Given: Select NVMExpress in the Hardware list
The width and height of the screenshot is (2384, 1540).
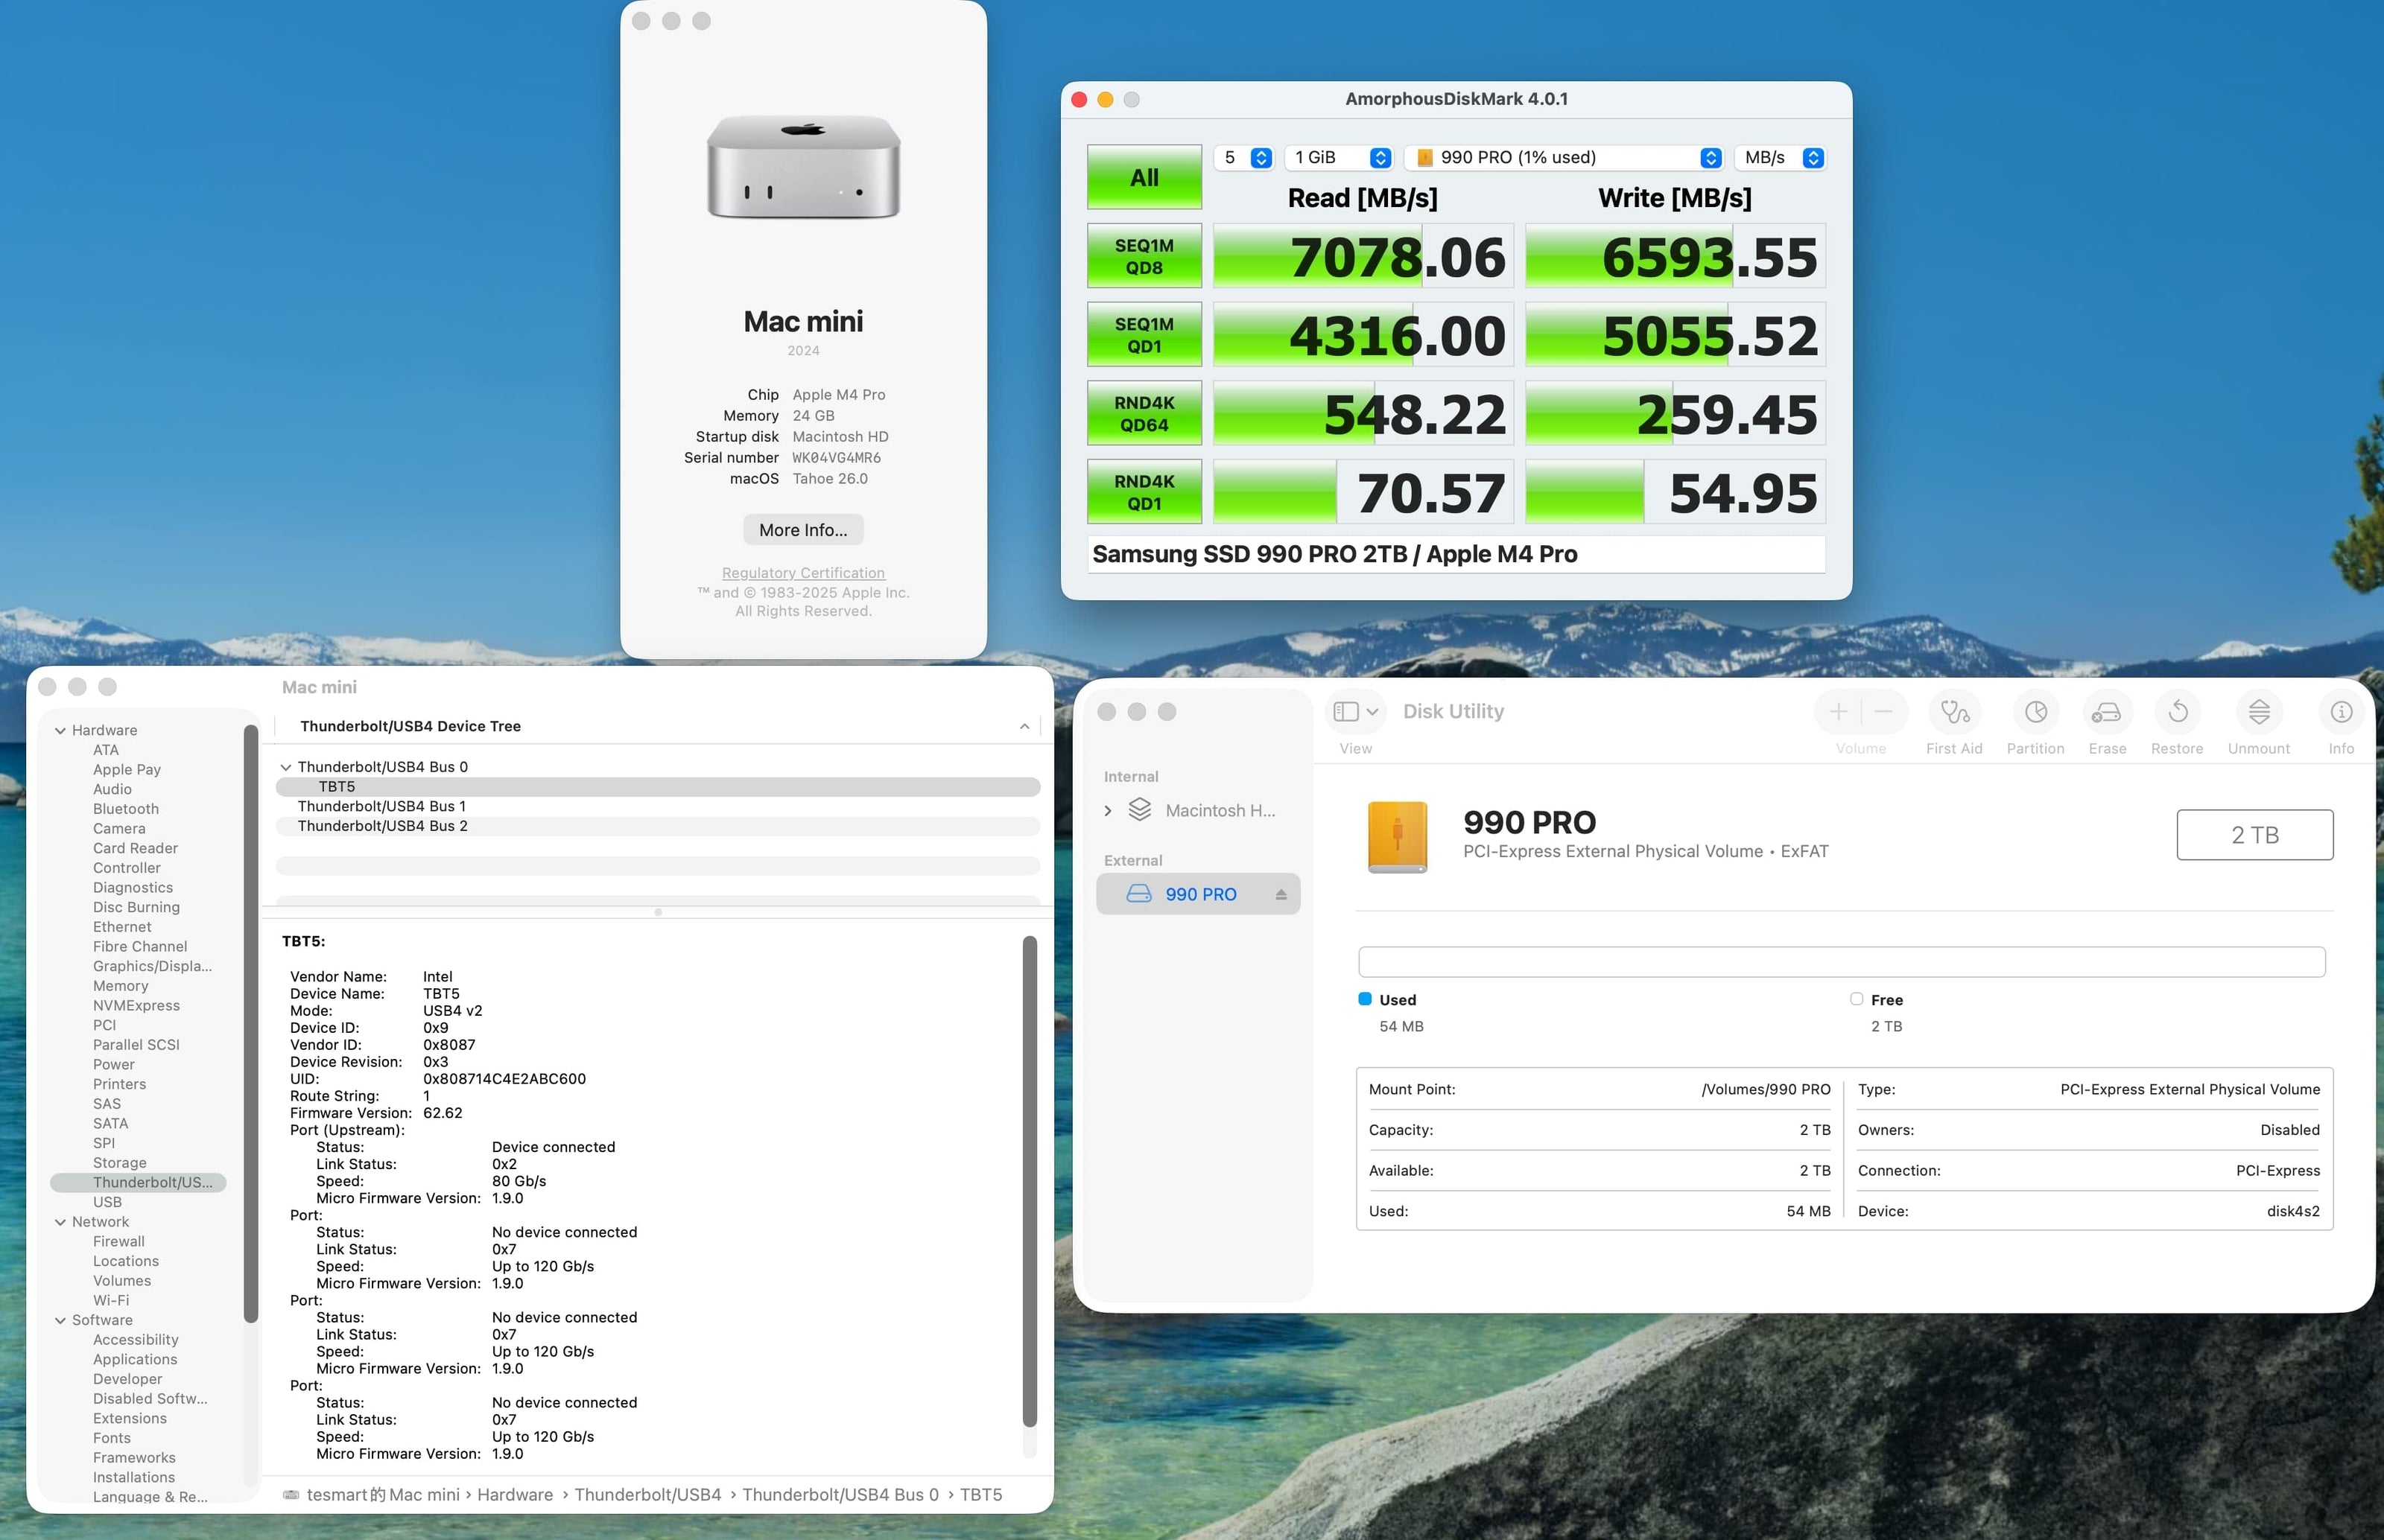Looking at the screenshot, I should point(136,1006).
